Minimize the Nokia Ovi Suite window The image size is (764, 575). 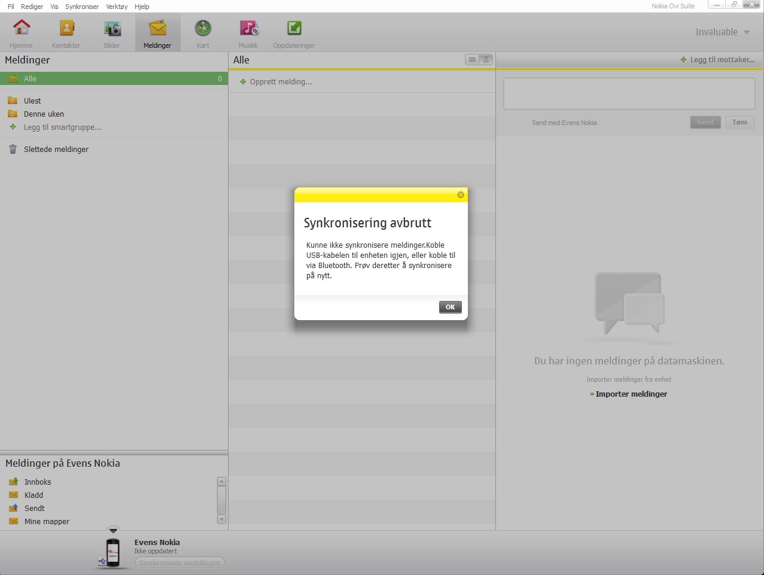(x=717, y=5)
